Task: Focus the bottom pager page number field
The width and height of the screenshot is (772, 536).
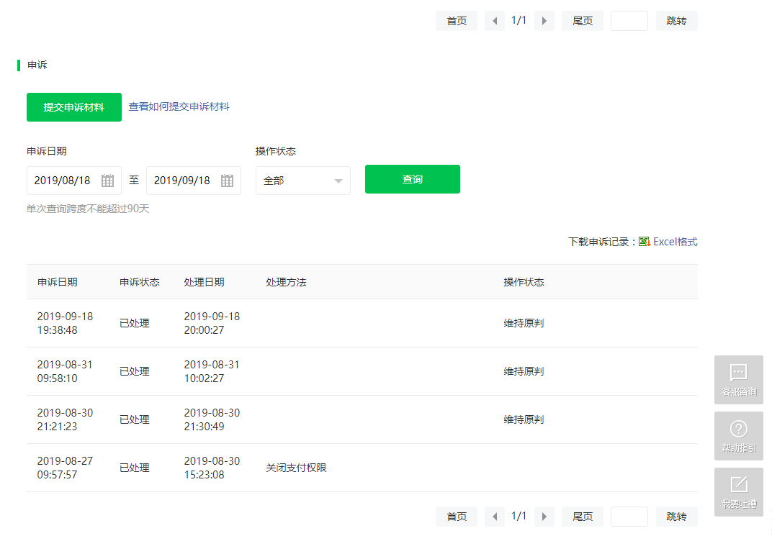Action: [x=629, y=517]
